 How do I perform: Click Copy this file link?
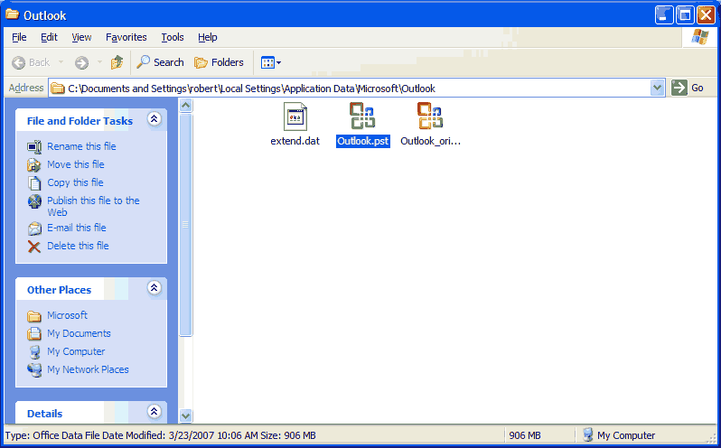[x=75, y=182]
